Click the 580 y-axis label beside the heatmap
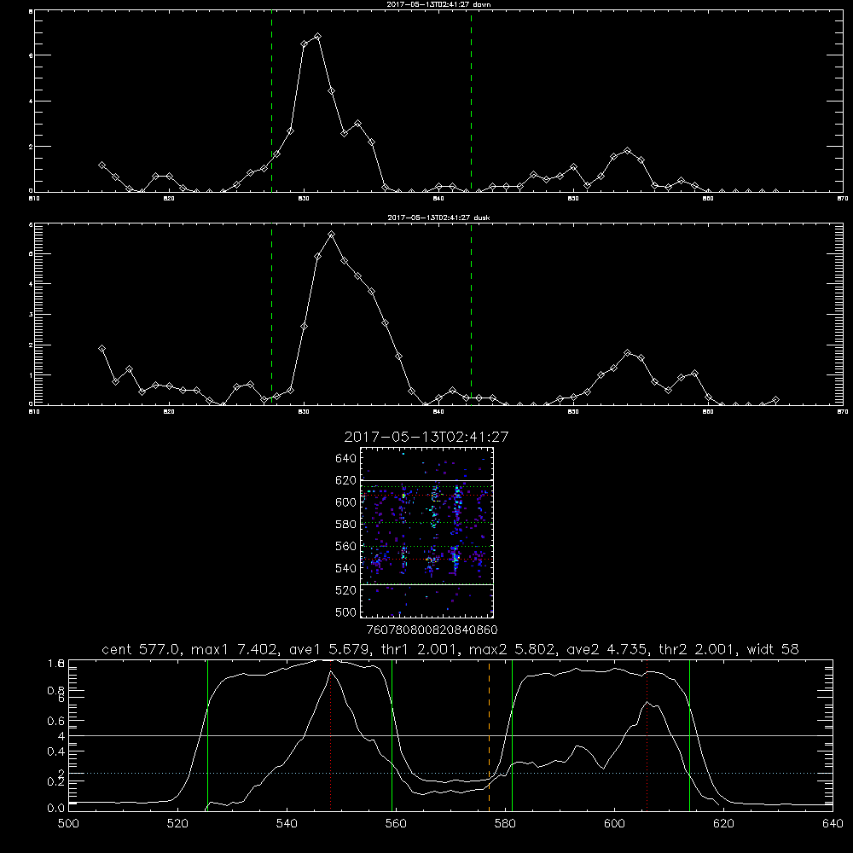This screenshot has height=853, width=853. tap(346, 525)
